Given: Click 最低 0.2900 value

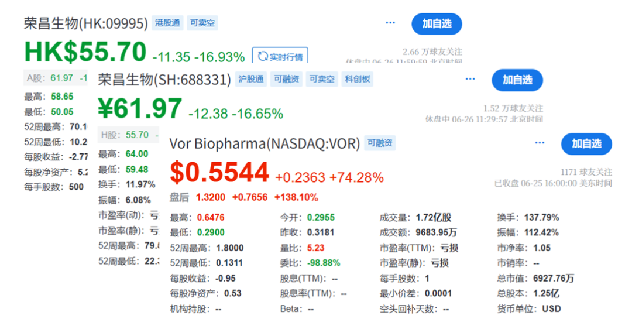Looking at the screenshot, I should point(211,232).
